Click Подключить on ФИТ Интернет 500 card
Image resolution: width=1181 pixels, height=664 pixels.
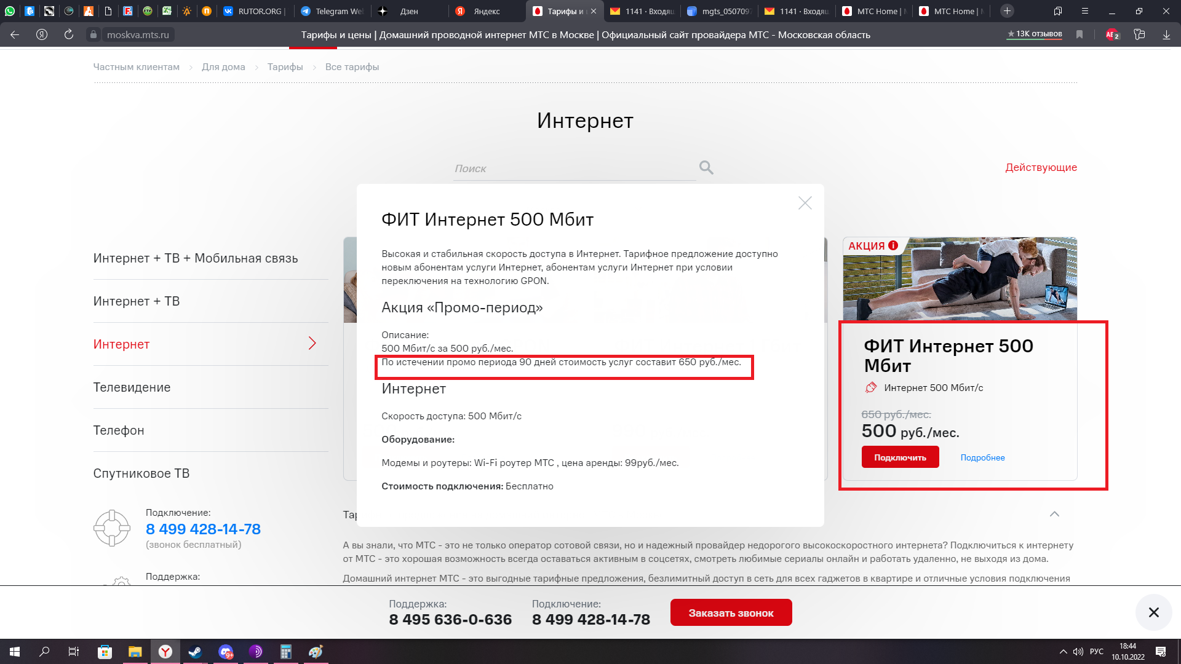900,457
